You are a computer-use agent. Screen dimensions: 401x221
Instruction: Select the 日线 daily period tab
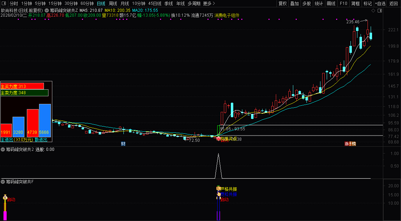click(101, 3)
